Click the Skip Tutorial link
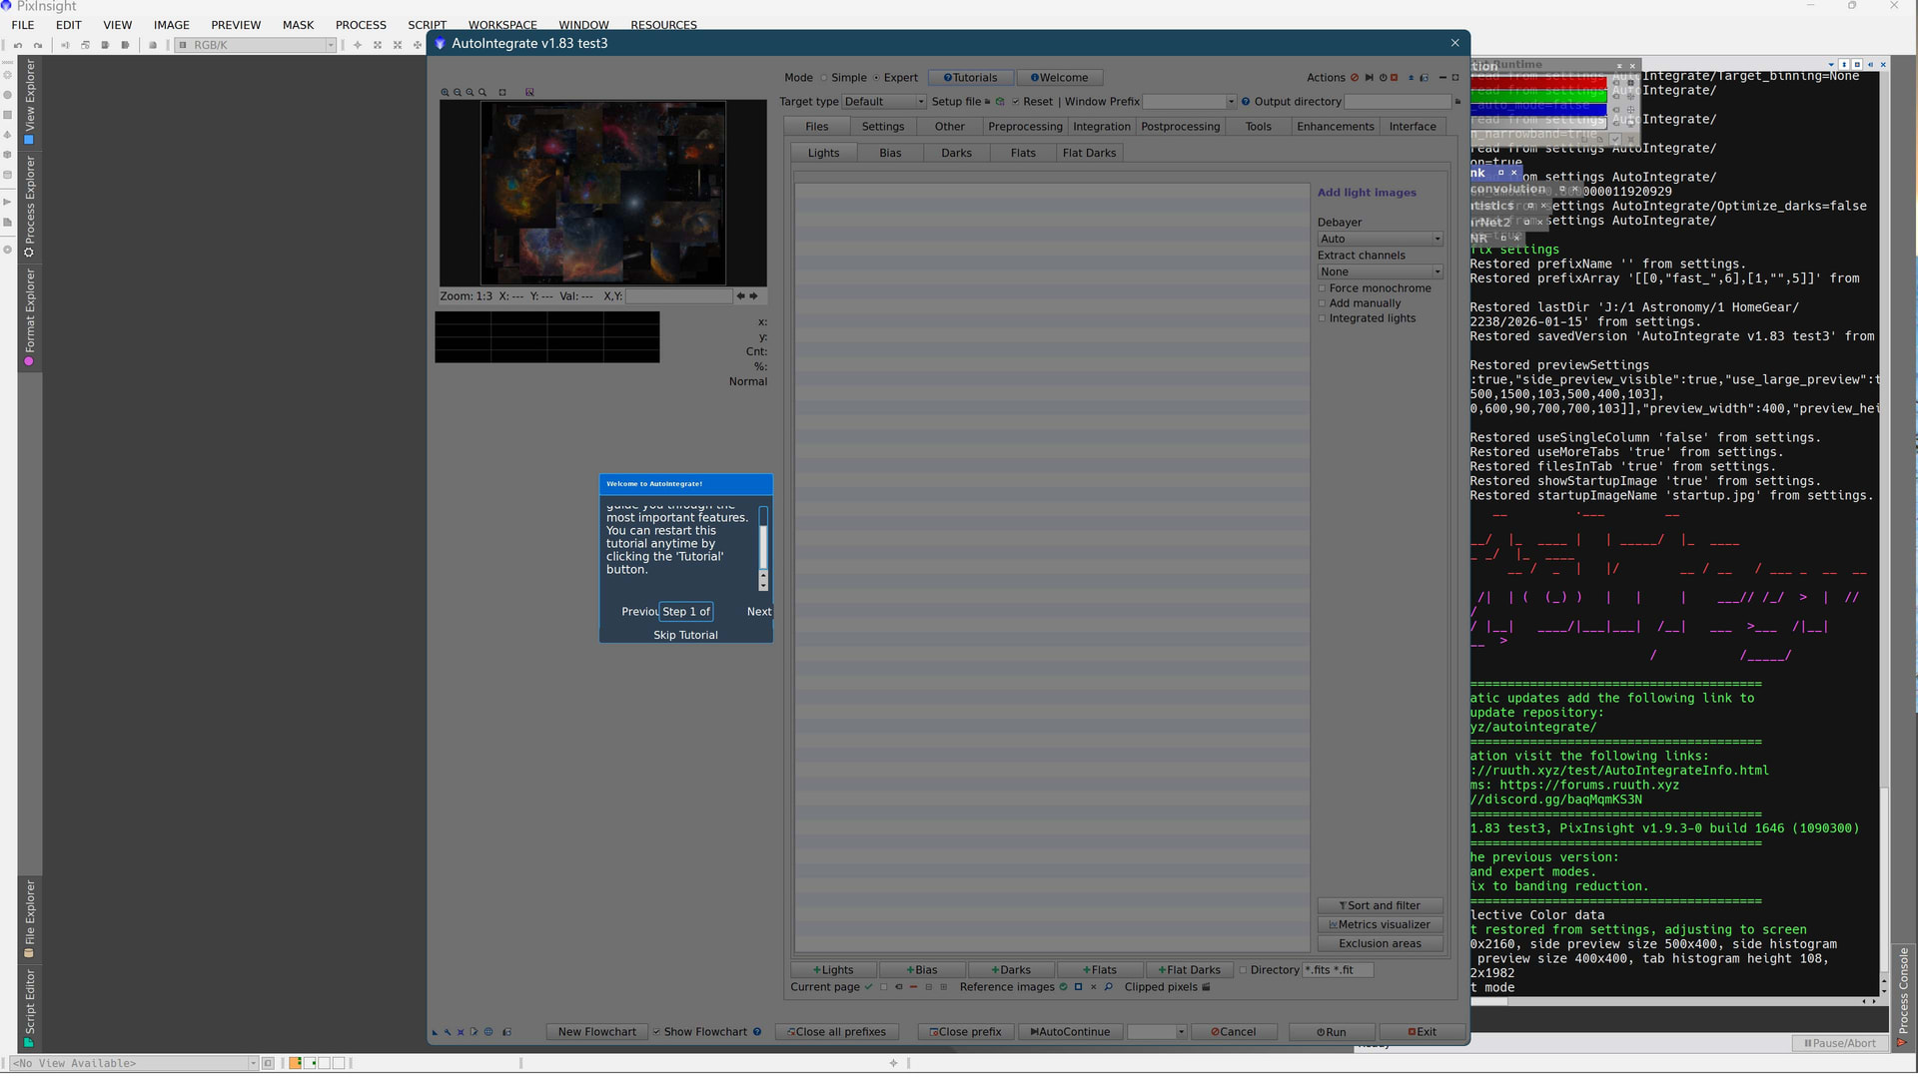Screen dimensions: 1918x1078 (685, 635)
